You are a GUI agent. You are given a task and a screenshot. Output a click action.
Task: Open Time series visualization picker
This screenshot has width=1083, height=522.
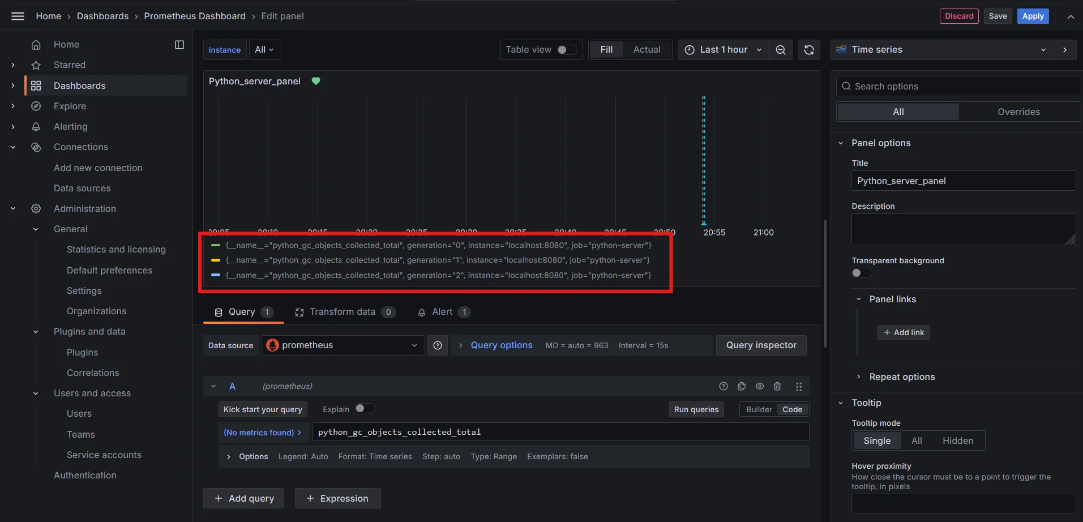[941, 50]
